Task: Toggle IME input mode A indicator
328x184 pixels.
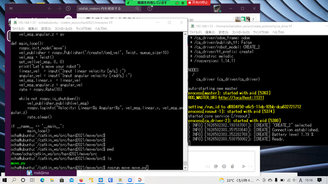Action: [x=301, y=180]
